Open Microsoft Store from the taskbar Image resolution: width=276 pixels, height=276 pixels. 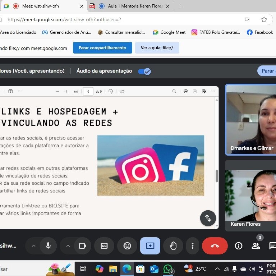pyautogui.click(x=140, y=269)
